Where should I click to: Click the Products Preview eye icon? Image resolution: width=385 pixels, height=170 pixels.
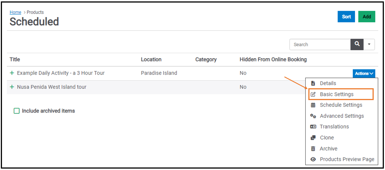313,159
